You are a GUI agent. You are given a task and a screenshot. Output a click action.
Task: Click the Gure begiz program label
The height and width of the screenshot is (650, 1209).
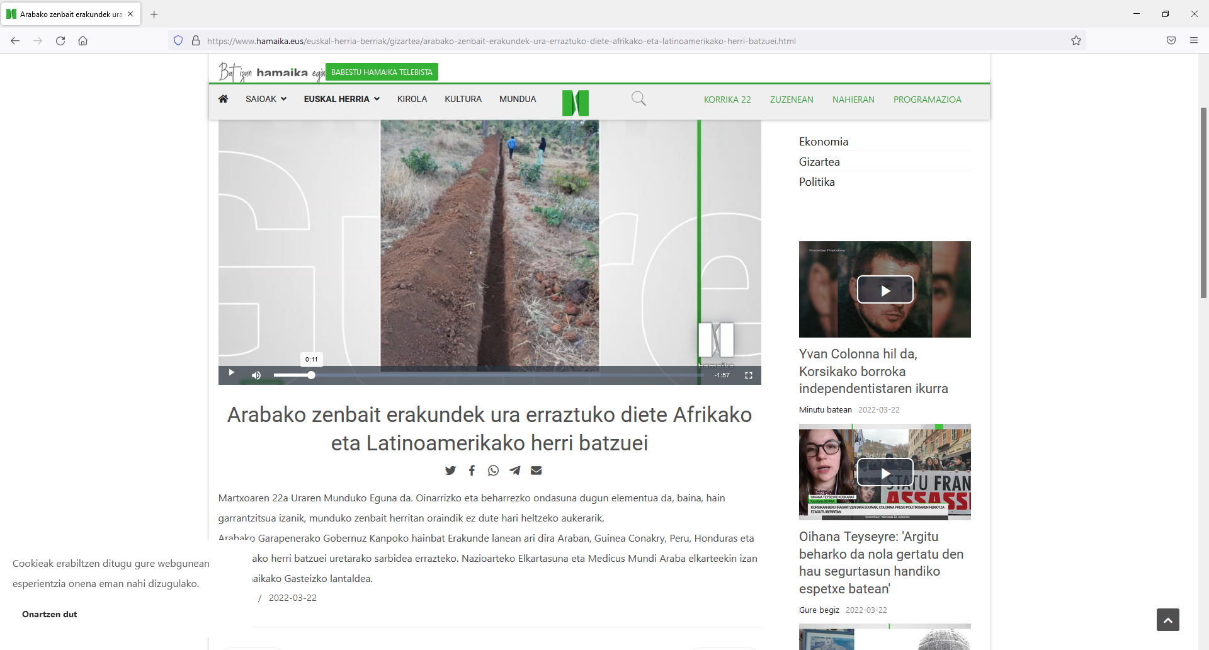coord(819,610)
